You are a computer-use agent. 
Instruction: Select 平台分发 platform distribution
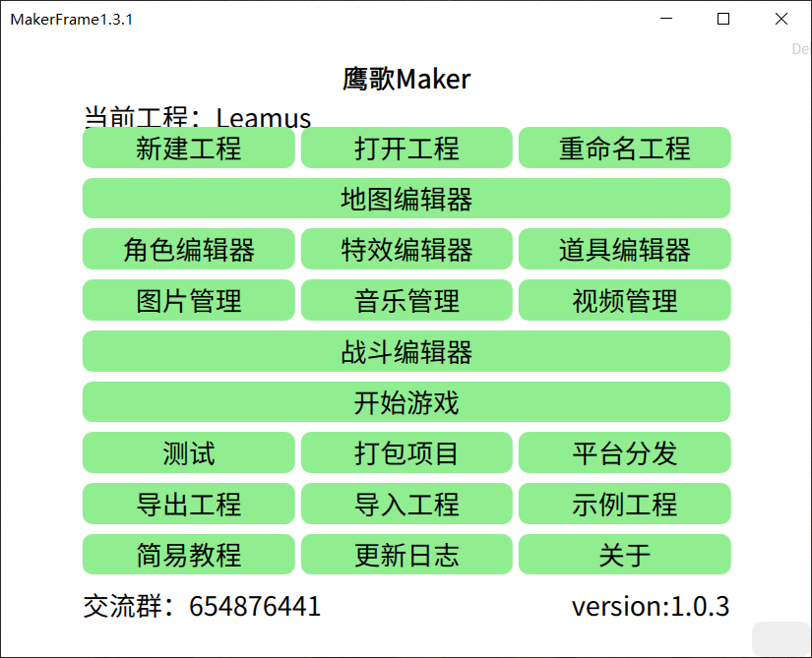pyautogui.click(x=625, y=452)
